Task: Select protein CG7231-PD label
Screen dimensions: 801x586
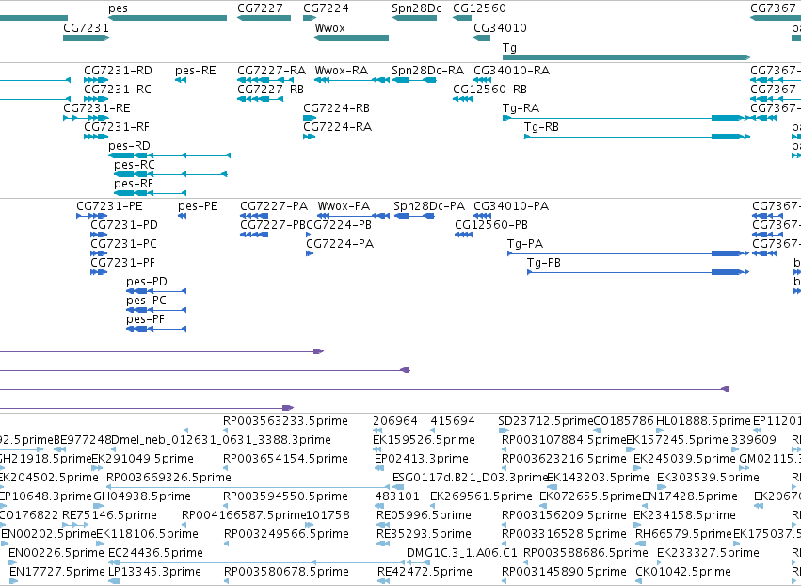Action: coord(124,225)
